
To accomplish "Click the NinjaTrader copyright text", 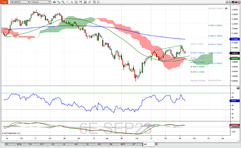I will pos(11,133).
